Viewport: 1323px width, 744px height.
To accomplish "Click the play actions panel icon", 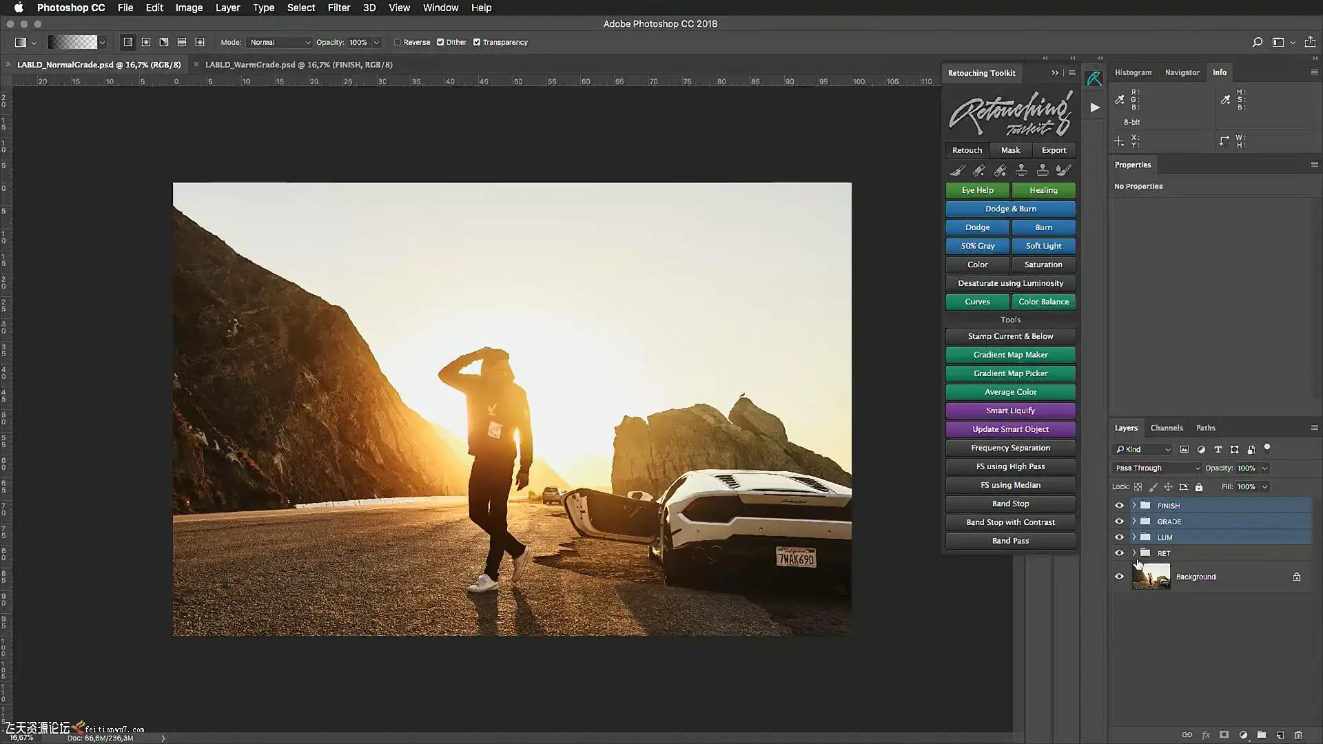I will (x=1094, y=107).
